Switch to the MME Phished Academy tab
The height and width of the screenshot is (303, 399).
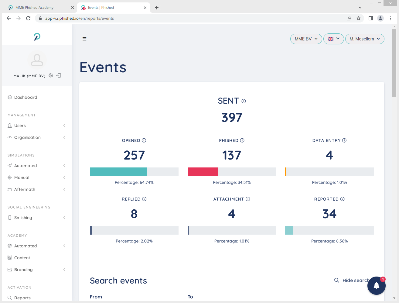pyautogui.click(x=35, y=8)
